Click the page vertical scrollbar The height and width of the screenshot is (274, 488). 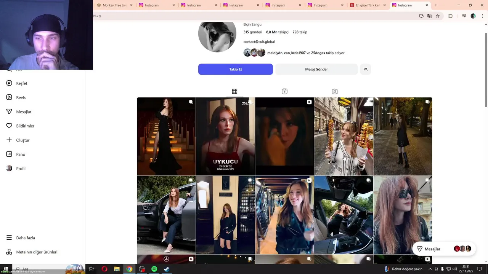[486, 70]
